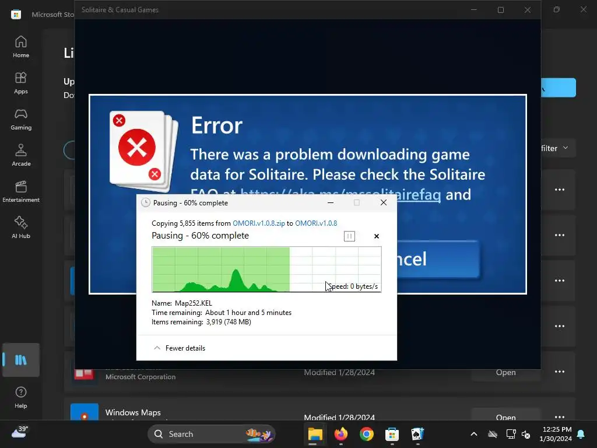Close the file copy dialog window
Image resolution: width=597 pixels, height=448 pixels.
point(384,202)
